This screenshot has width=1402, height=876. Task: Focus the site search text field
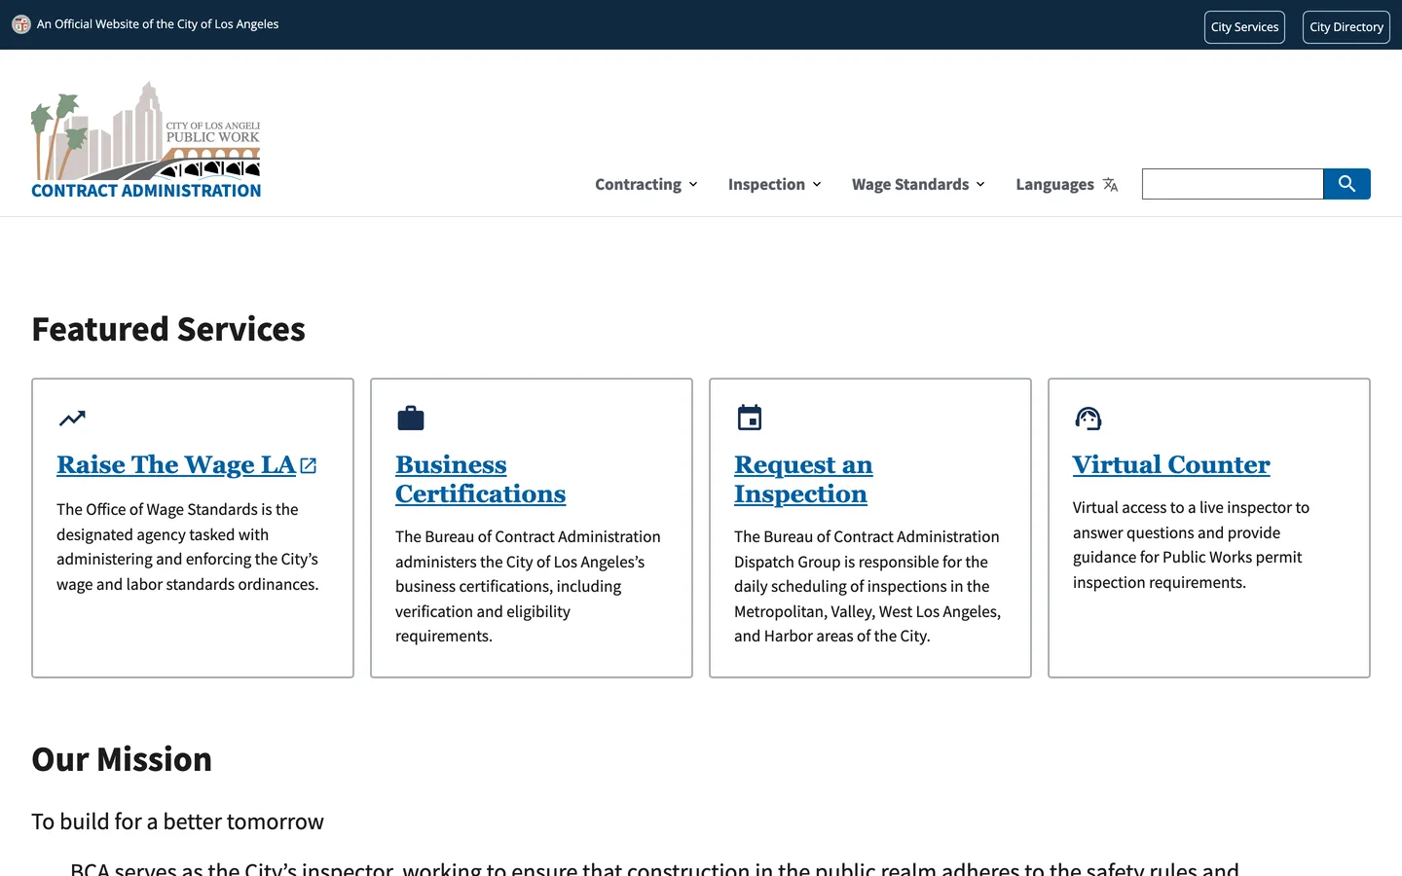click(1233, 184)
